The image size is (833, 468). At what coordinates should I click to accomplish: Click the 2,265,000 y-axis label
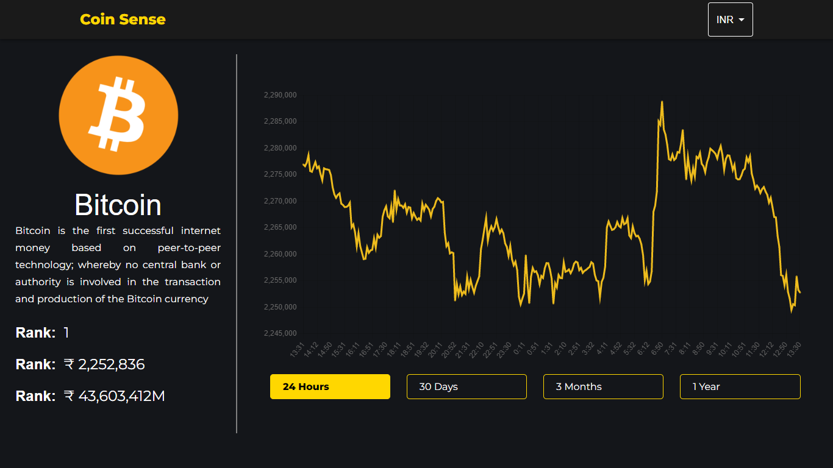pyautogui.click(x=280, y=227)
